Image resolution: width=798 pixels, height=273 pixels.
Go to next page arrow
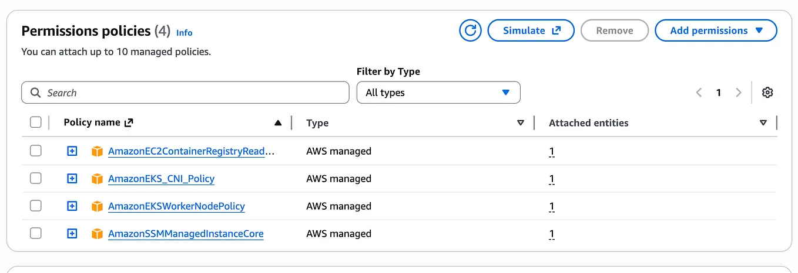tap(739, 93)
